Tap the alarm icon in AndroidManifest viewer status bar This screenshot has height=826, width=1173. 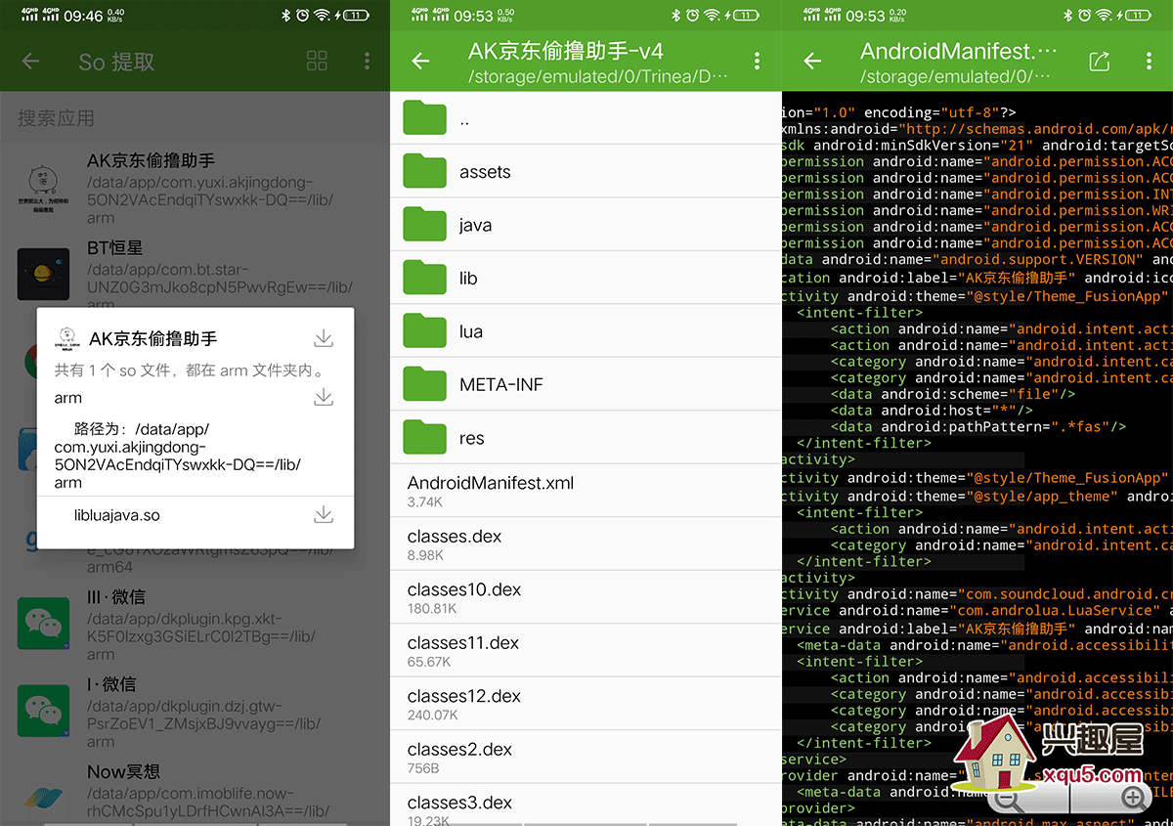point(1084,16)
